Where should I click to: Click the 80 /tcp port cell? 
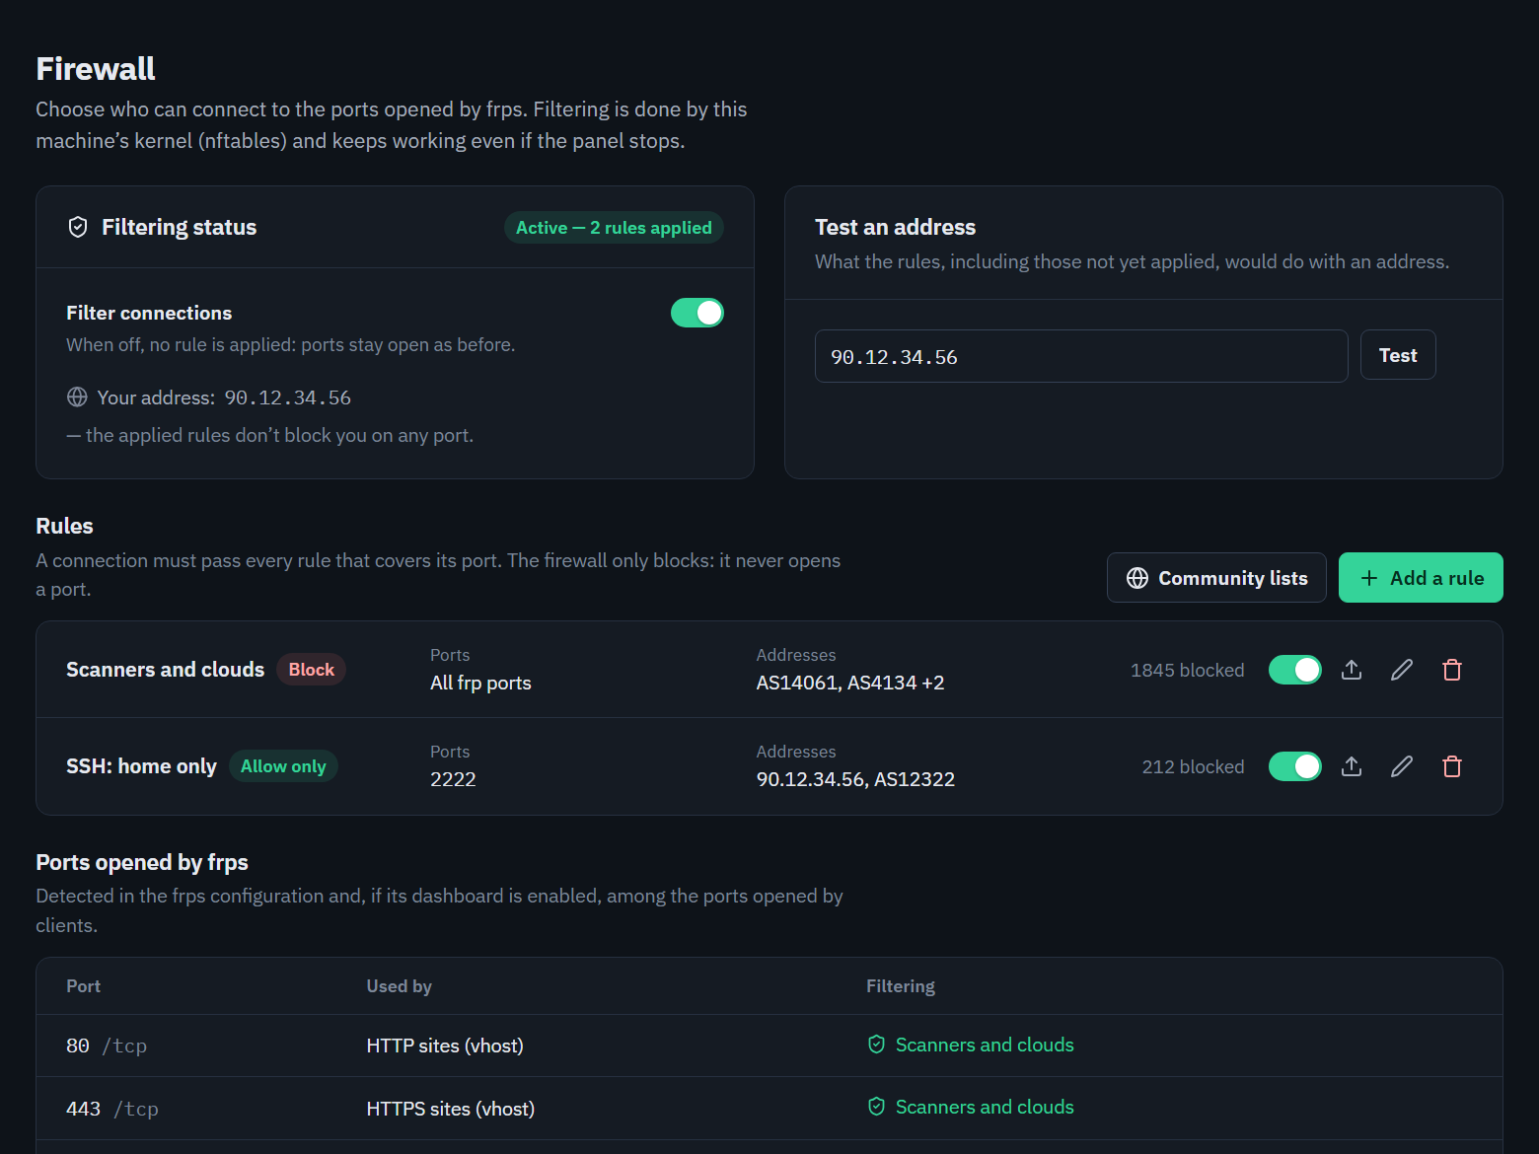click(107, 1046)
